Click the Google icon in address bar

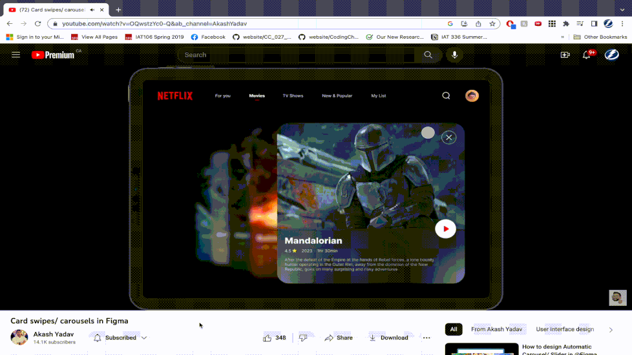tap(450, 24)
